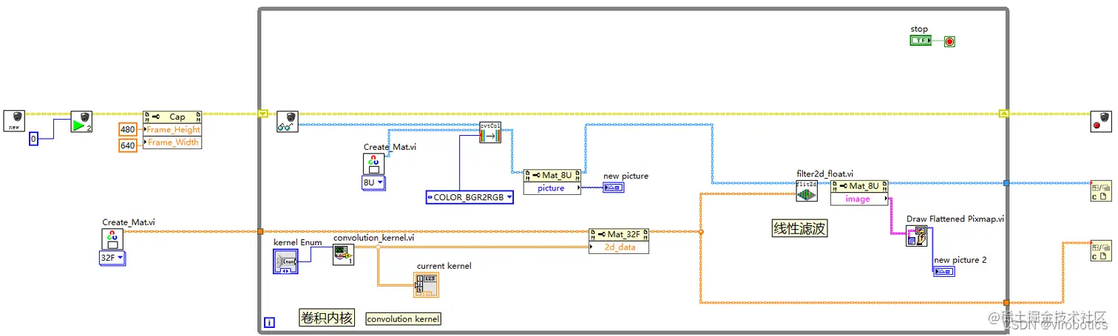Select the convolution_kernel.vi icon
Image resolution: width=1118 pixels, height=336 pixels.
click(343, 254)
